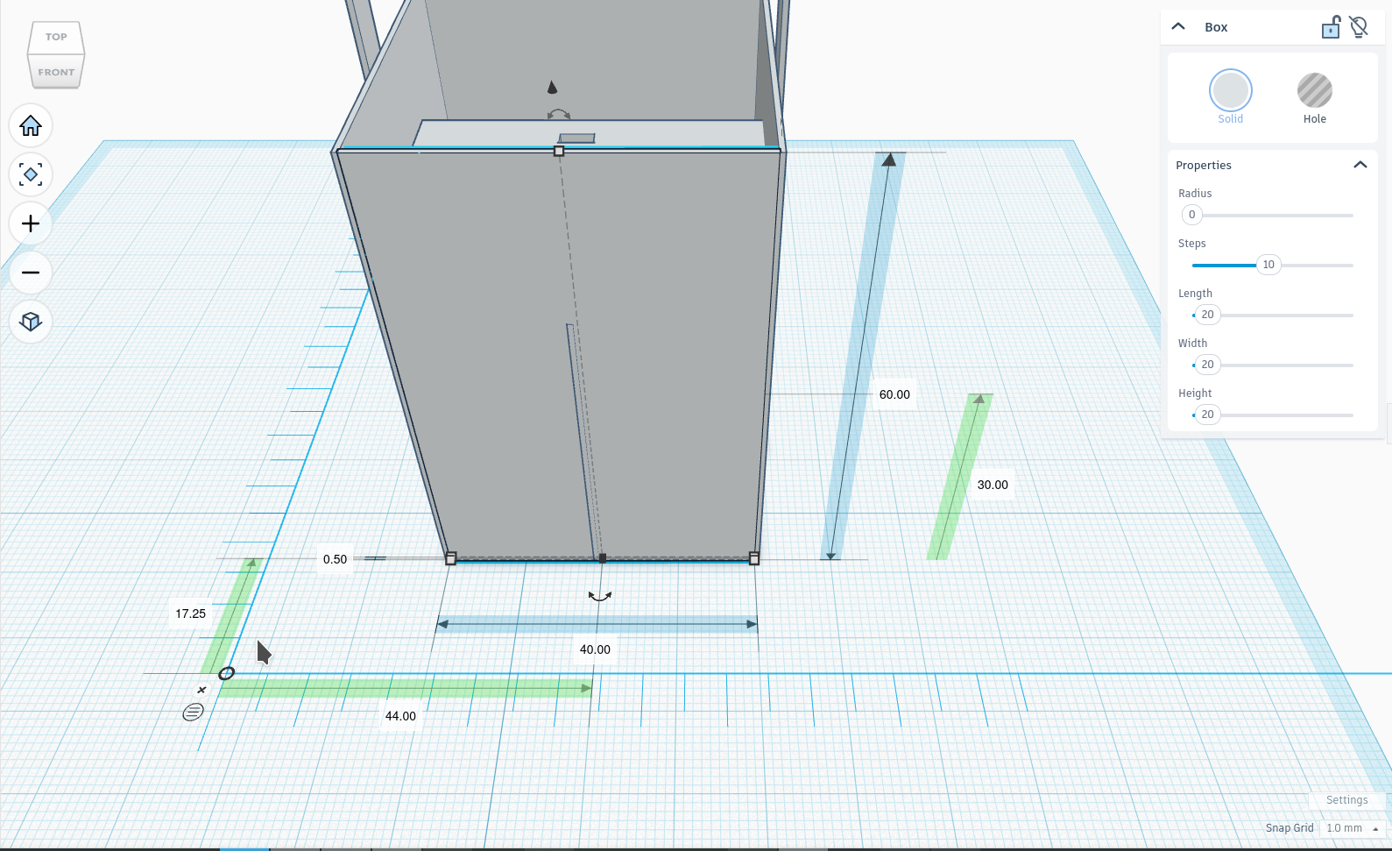Click the top rotation arrow handle
1392x851 pixels.
pos(559,114)
